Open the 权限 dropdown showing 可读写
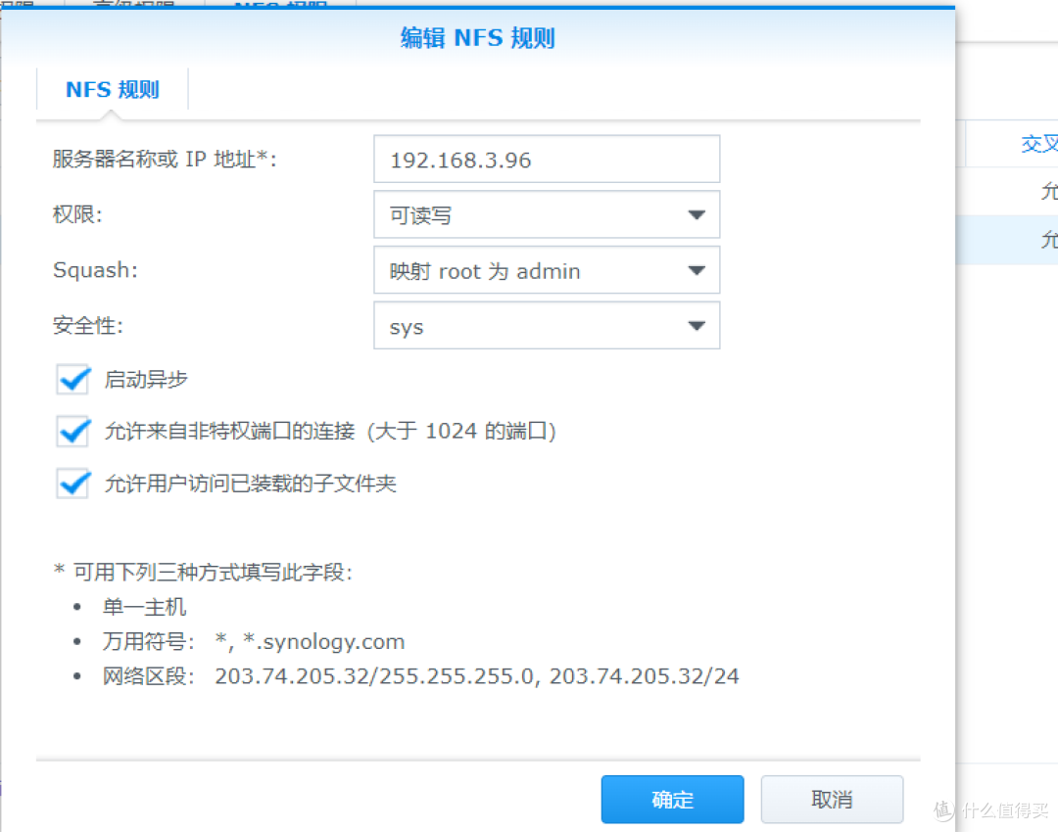This screenshot has width=1058, height=832. (547, 214)
